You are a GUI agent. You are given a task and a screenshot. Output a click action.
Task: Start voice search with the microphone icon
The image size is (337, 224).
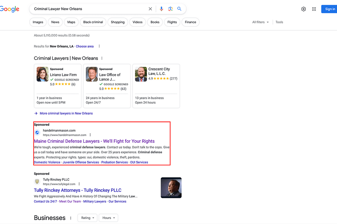[161, 9]
